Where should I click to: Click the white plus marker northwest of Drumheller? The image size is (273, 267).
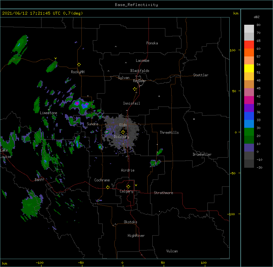(x=194, y=119)
